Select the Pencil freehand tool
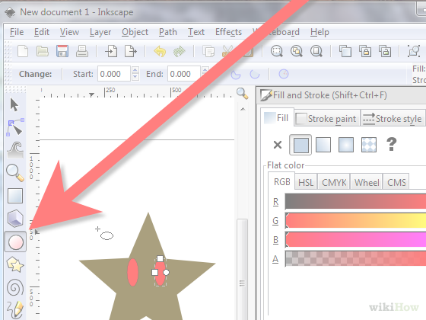 15,309
